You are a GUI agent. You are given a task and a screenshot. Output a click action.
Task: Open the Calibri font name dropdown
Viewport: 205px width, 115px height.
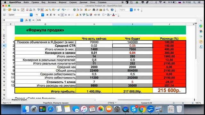31,15
